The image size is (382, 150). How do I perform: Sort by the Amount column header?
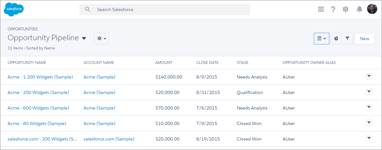coord(164,63)
